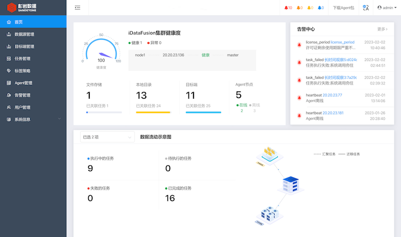Image resolution: width=401 pixels, height=237 pixels.
Task: Click the Agent节点 count 5
Action: pos(239,95)
